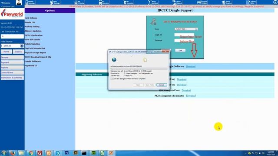The height and width of the screenshot is (156, 278).
Task: Open Windows Explorer folder in taskbar
Action: [21, 153]
